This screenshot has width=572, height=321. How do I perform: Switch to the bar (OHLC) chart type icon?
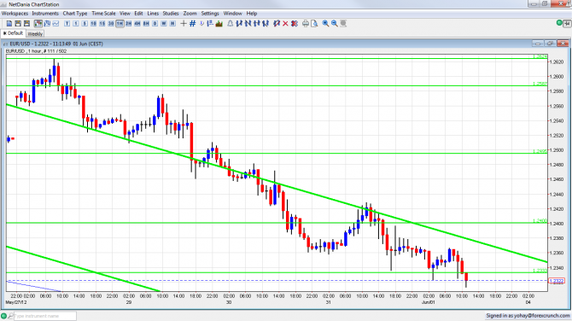point(47,24)
